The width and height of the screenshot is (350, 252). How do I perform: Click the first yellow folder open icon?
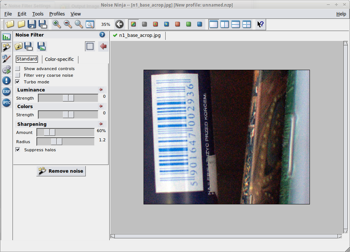[x=10, y=24]
